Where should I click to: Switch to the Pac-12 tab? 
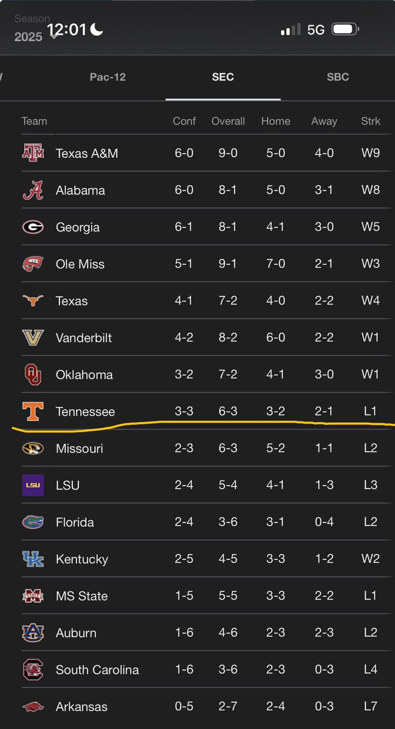108,77
